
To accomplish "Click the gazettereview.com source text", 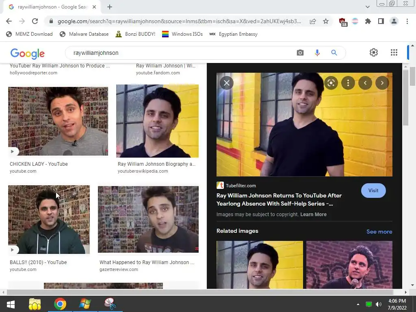I will [x=119, y=269].
